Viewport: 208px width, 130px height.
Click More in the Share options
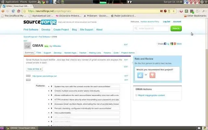[x=179, y=44]
